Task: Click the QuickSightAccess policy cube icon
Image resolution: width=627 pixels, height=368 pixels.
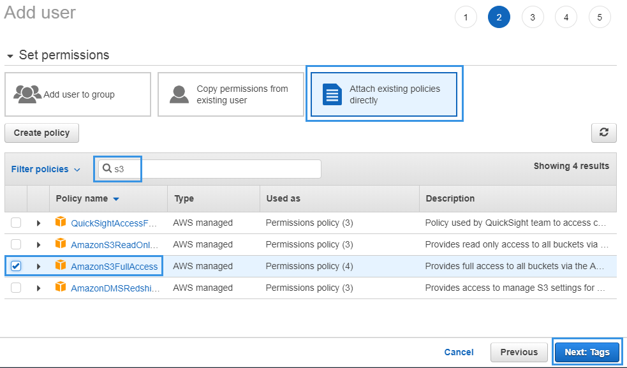Action: pyautogui.click(x=61, y=222)
